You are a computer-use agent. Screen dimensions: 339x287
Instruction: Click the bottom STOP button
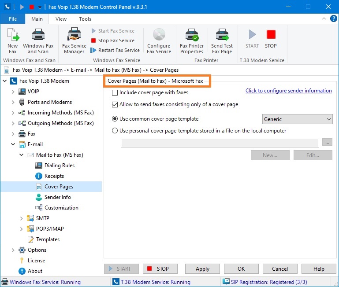point(160,269)
